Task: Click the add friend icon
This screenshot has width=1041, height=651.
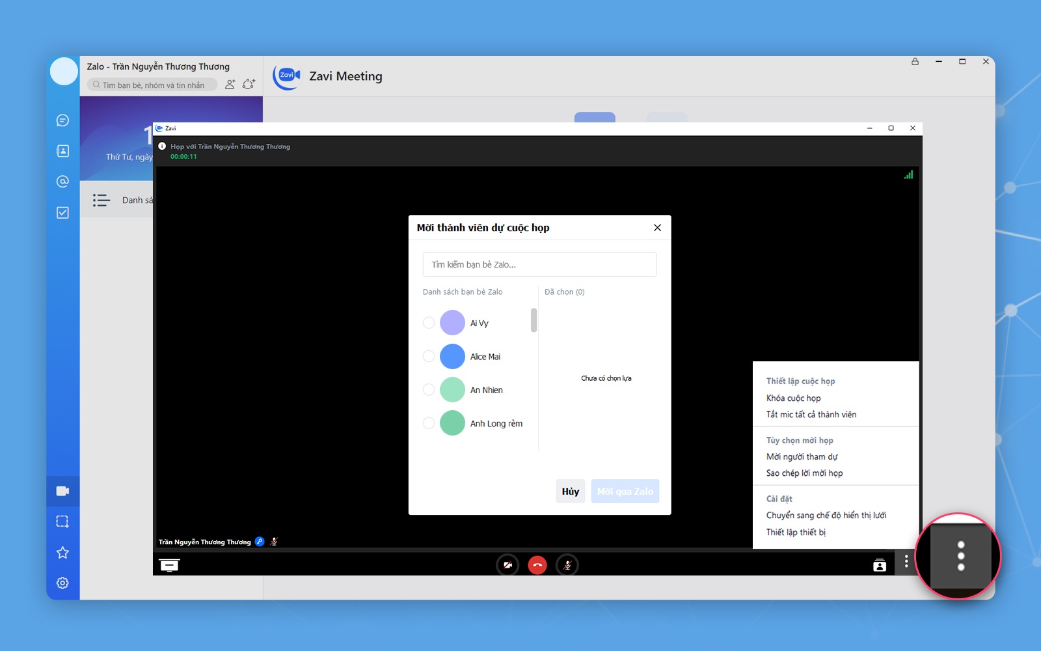Action: point(230,84)
